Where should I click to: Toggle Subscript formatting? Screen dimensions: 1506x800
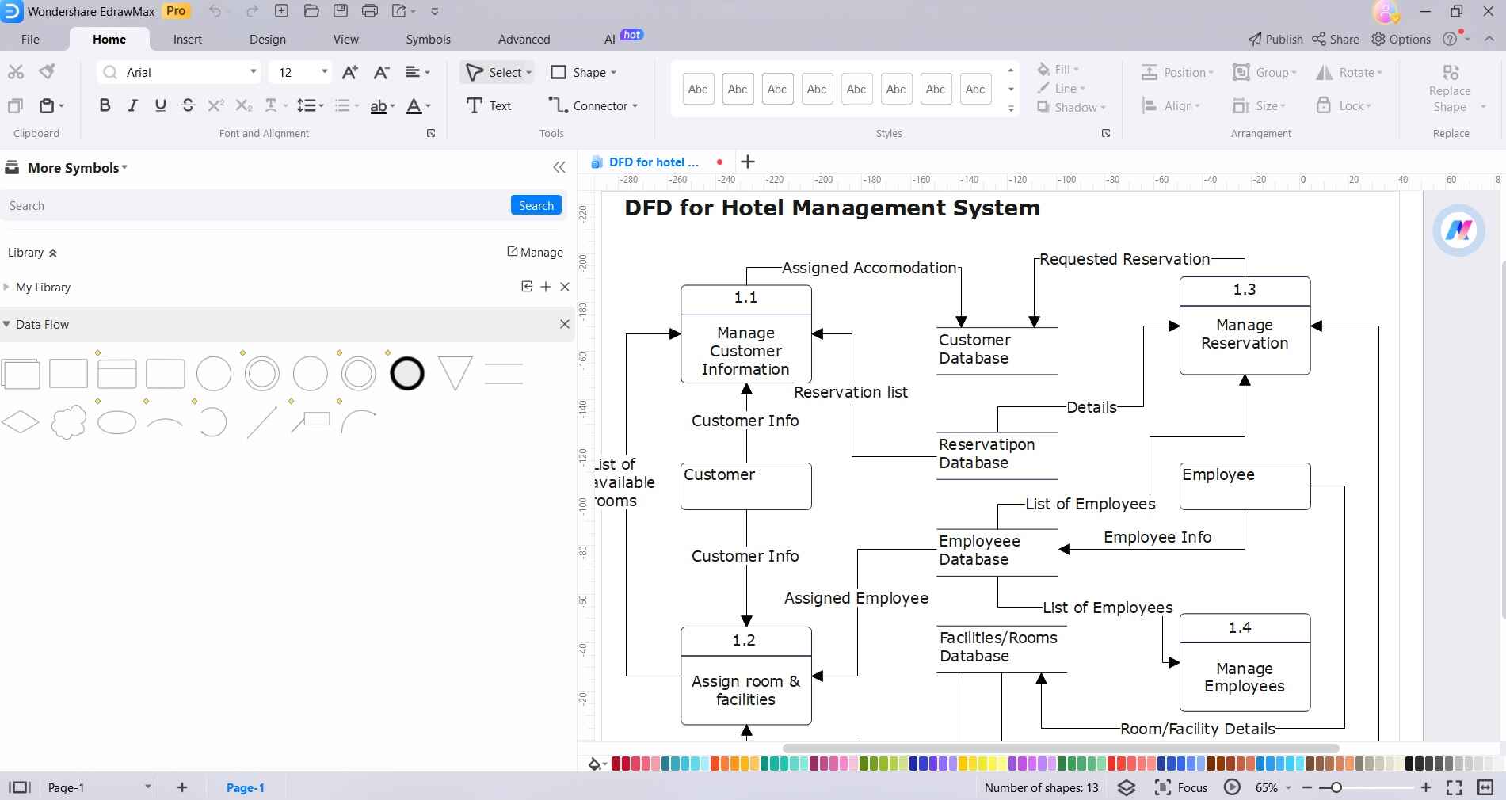243,105
